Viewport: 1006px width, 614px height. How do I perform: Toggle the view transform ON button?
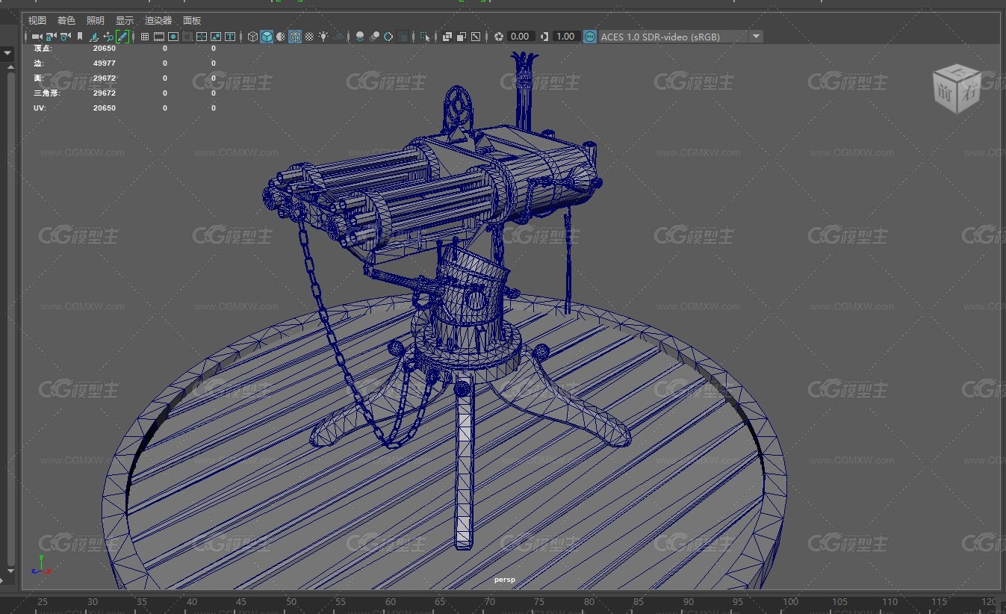coord(590,37)
